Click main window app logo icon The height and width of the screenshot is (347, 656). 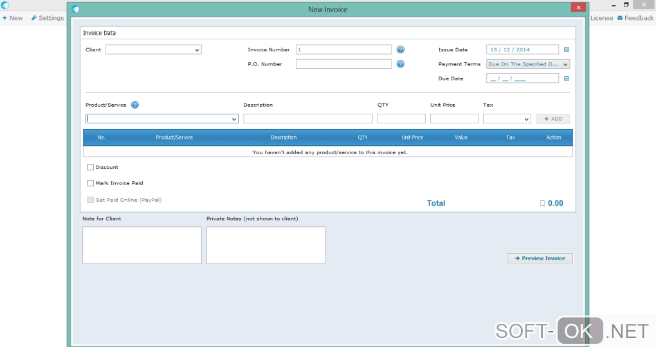click(x=5, y=5)
